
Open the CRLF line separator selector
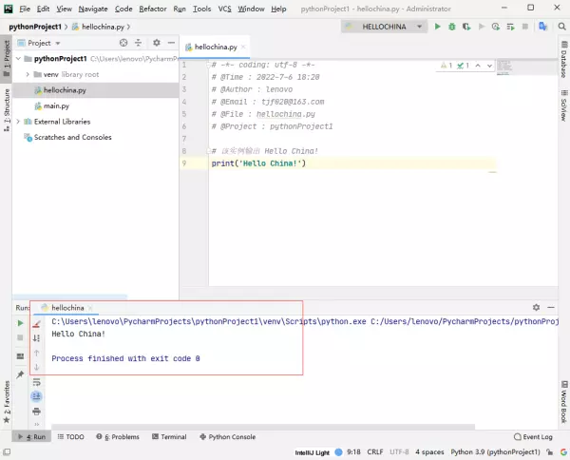pos(375,451)
